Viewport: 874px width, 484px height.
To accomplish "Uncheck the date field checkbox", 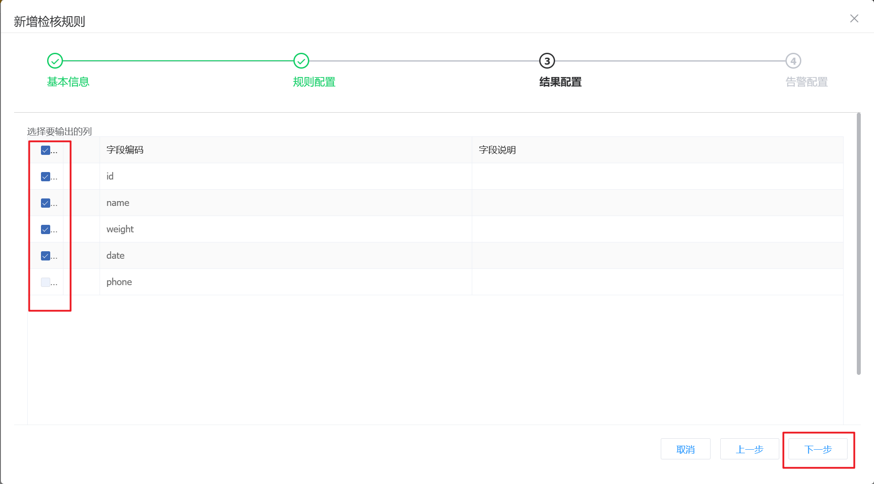I will [45, 256].
